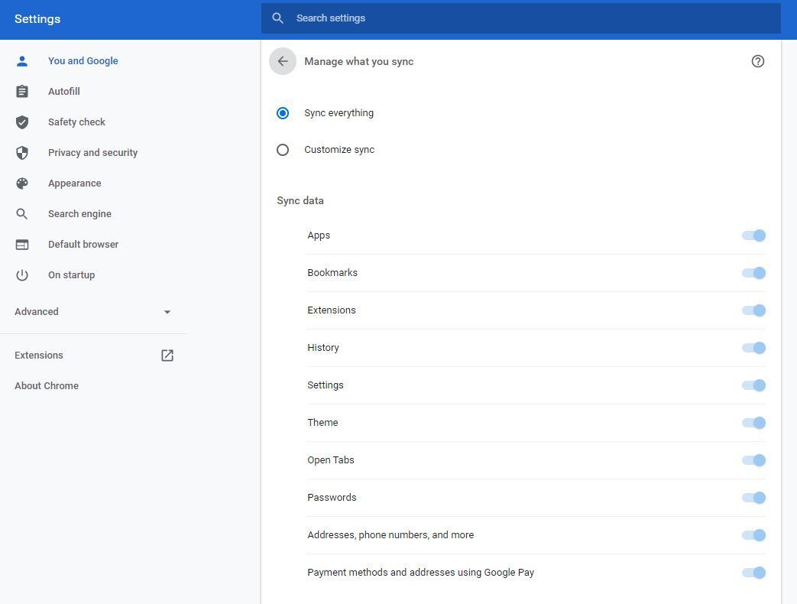The height and width of the screenshot is (604, 797).
Task: Open the help question mark icon
Action: (x=757, y=61)
